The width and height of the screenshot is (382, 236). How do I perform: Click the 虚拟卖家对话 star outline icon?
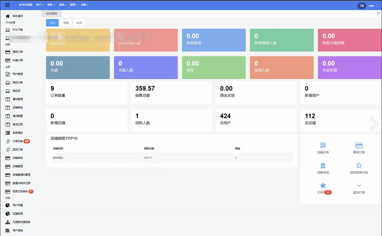point(359,165)
